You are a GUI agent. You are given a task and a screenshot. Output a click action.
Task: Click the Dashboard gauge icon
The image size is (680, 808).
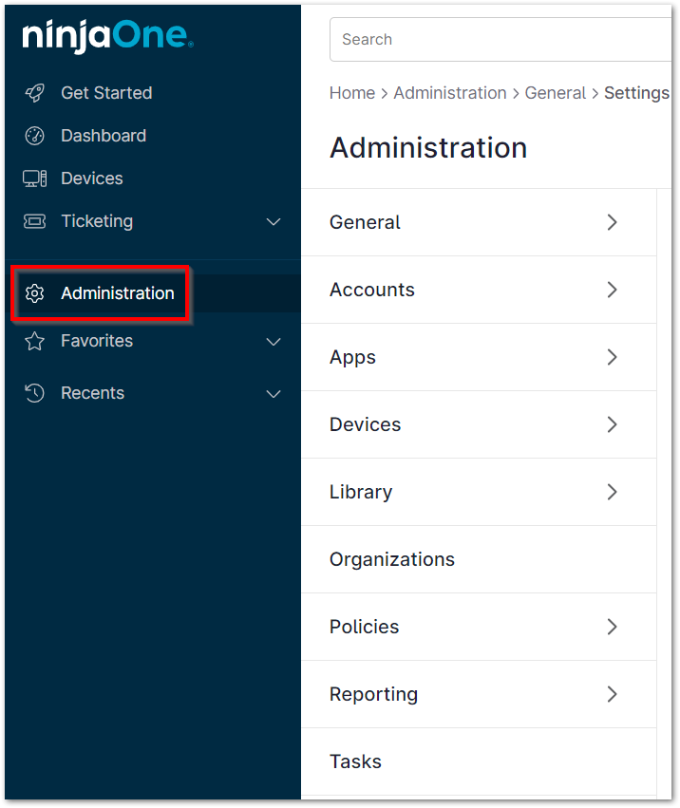[x=34, y=136]
